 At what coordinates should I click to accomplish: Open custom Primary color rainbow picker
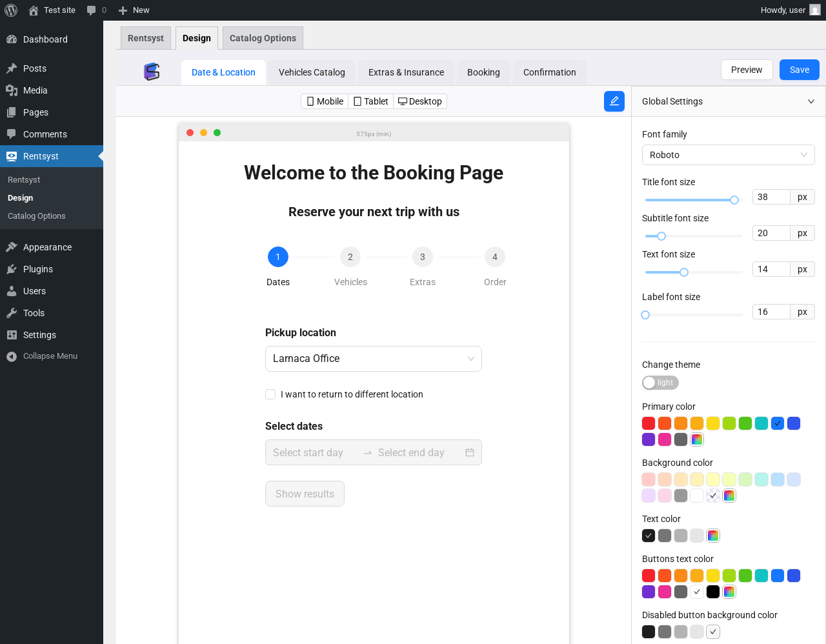697,439
